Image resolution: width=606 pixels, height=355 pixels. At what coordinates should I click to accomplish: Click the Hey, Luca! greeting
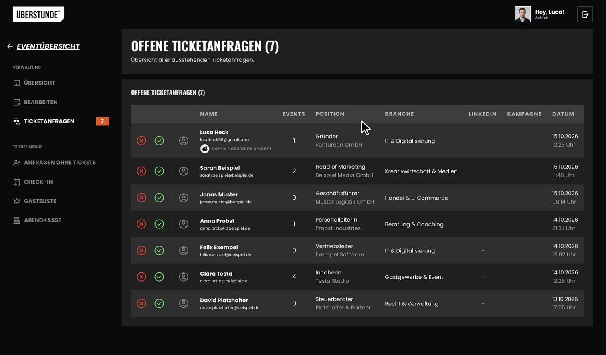coord(549,12)
